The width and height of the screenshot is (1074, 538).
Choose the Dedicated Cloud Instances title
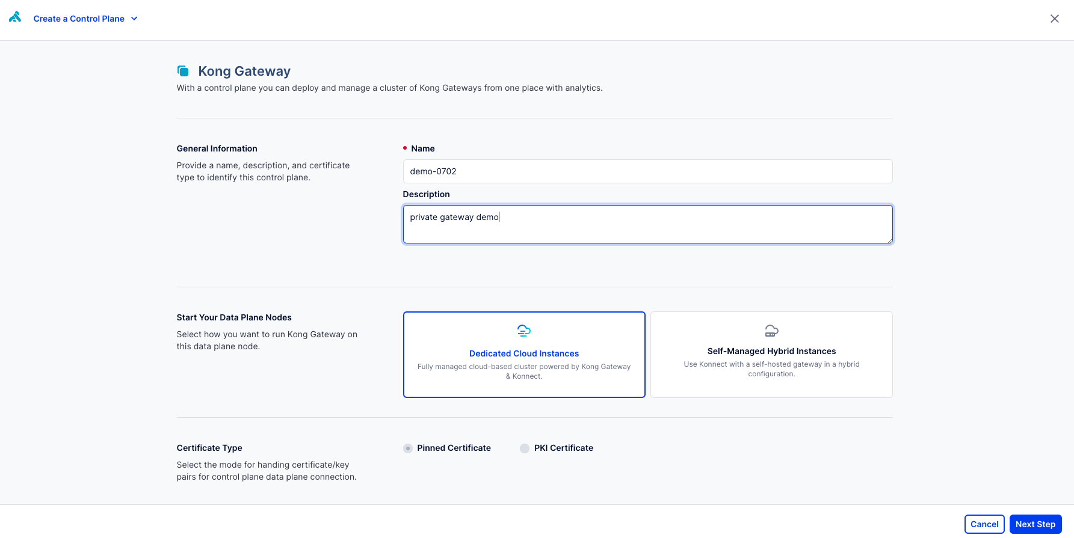(524, 353)
